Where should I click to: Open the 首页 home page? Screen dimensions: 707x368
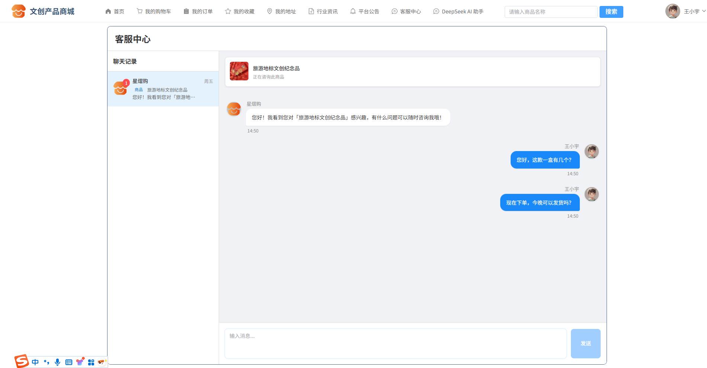click(115, 12)
